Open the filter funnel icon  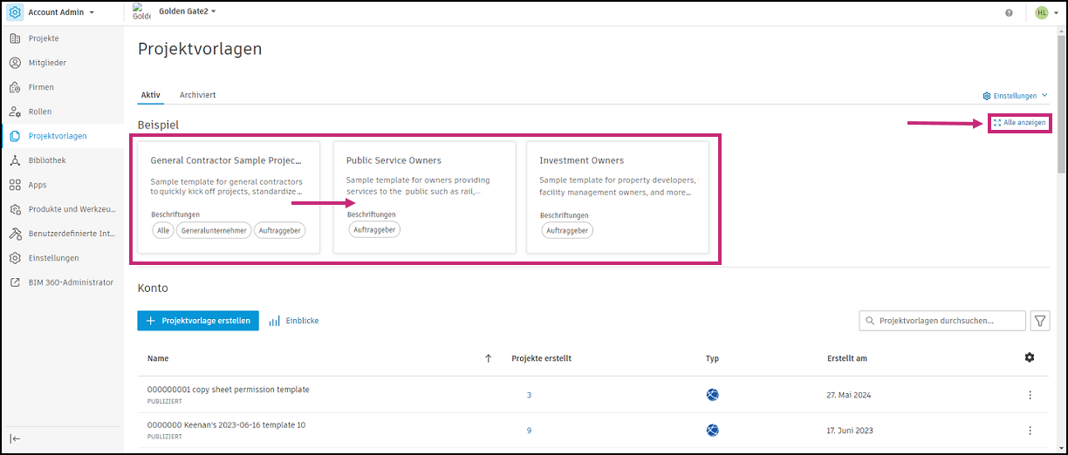click(1040, 321)
